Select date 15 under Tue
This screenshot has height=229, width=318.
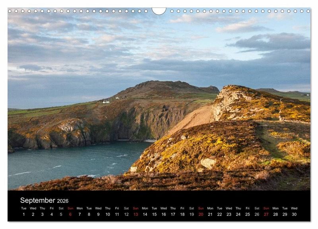[154, 214]
